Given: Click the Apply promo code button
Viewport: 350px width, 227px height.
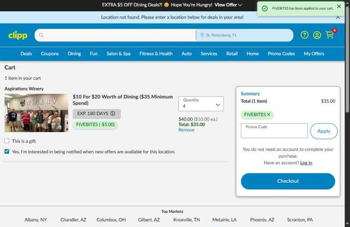Looking at the screenshot, I should click(324, 131).
